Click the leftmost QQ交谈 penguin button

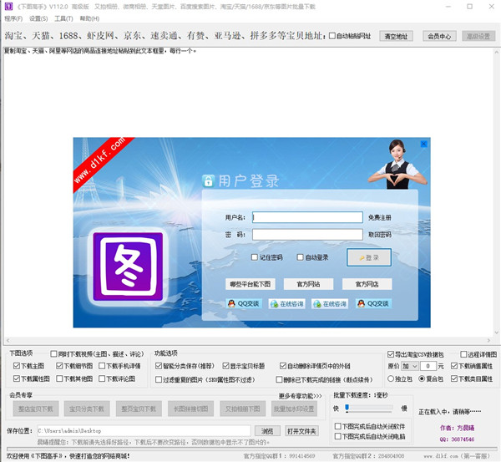click(244, 303)
